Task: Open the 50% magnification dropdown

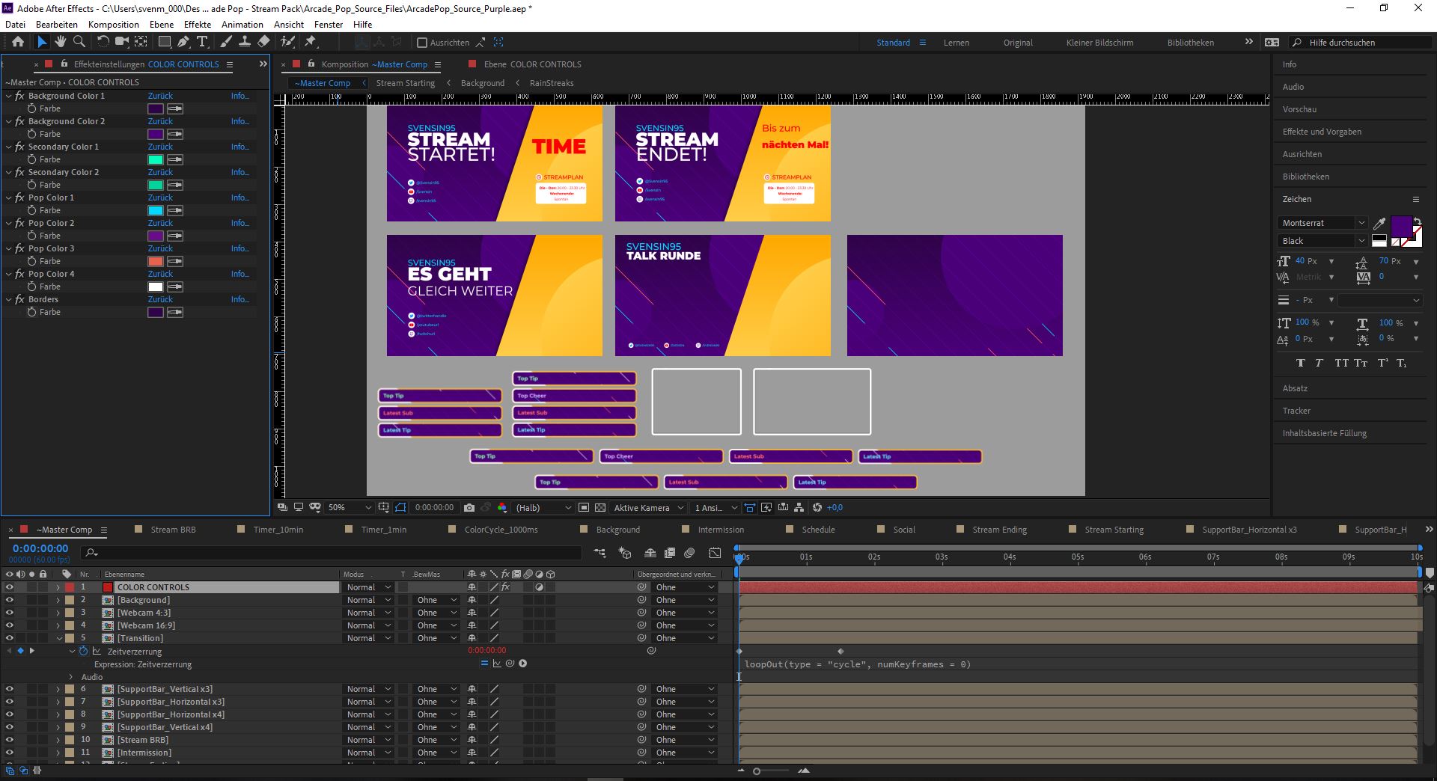Action: pyautogui.click(x=350, y=507)
